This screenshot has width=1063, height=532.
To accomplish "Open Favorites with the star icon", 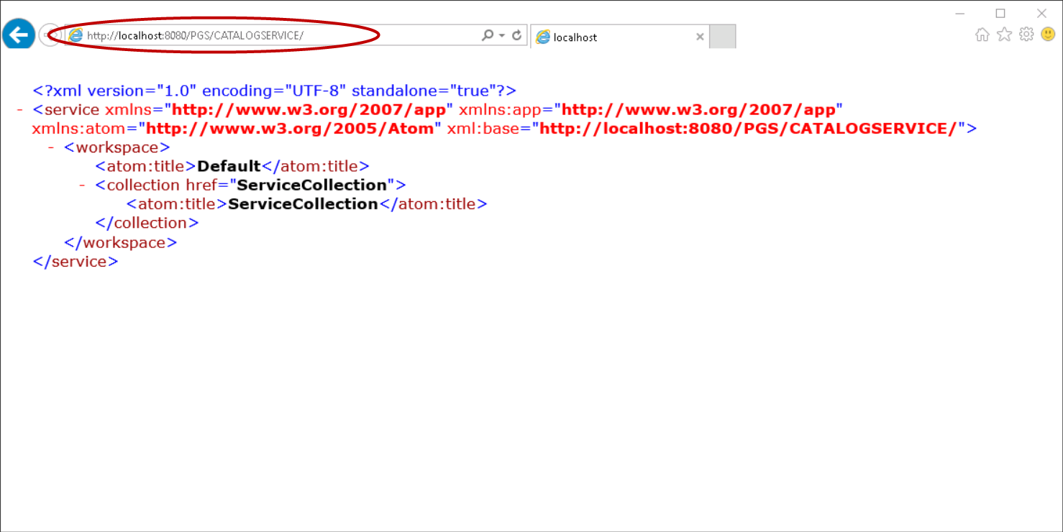I will 1004,35.
